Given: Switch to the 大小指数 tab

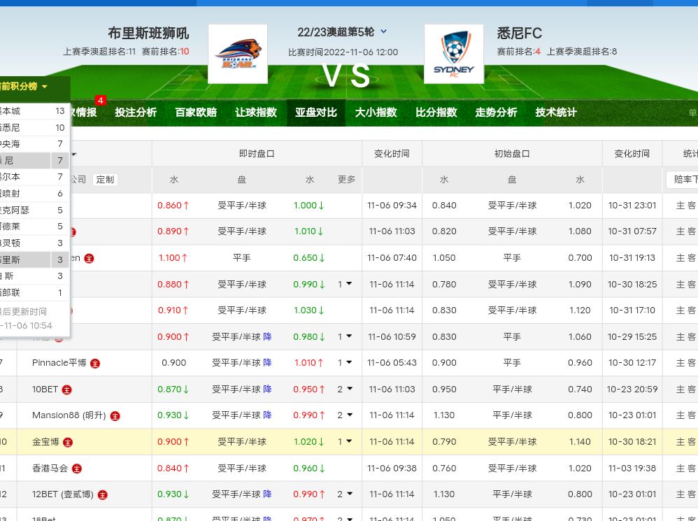Looking at the screenshot, I should 376,112.
